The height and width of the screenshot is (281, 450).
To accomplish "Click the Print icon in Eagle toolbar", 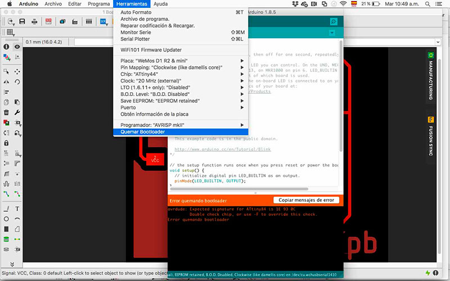I will click(x=34, y=21).
